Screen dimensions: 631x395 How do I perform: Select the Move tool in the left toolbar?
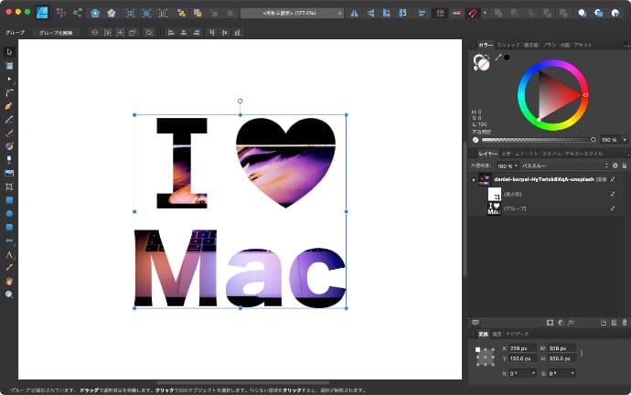point(9,52)
